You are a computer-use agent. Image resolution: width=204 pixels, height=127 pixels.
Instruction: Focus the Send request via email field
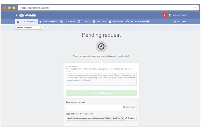(94, 107)
